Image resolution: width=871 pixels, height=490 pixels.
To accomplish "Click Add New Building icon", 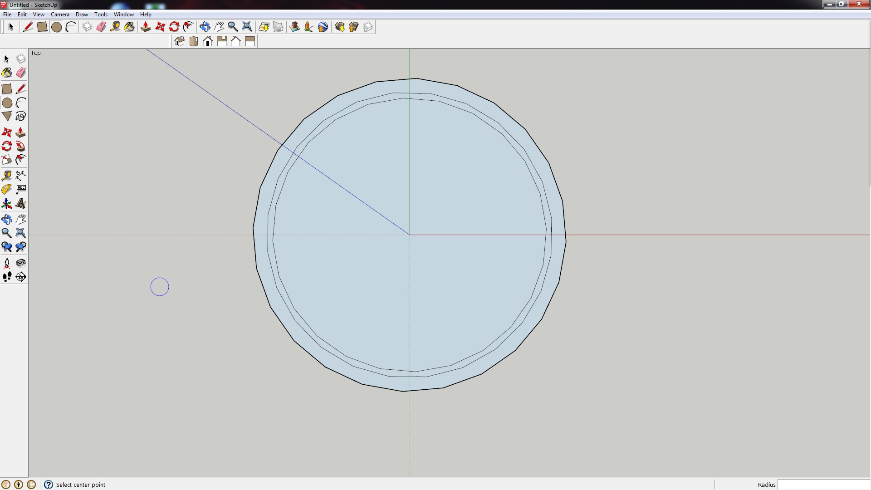I will pos(295,27).
